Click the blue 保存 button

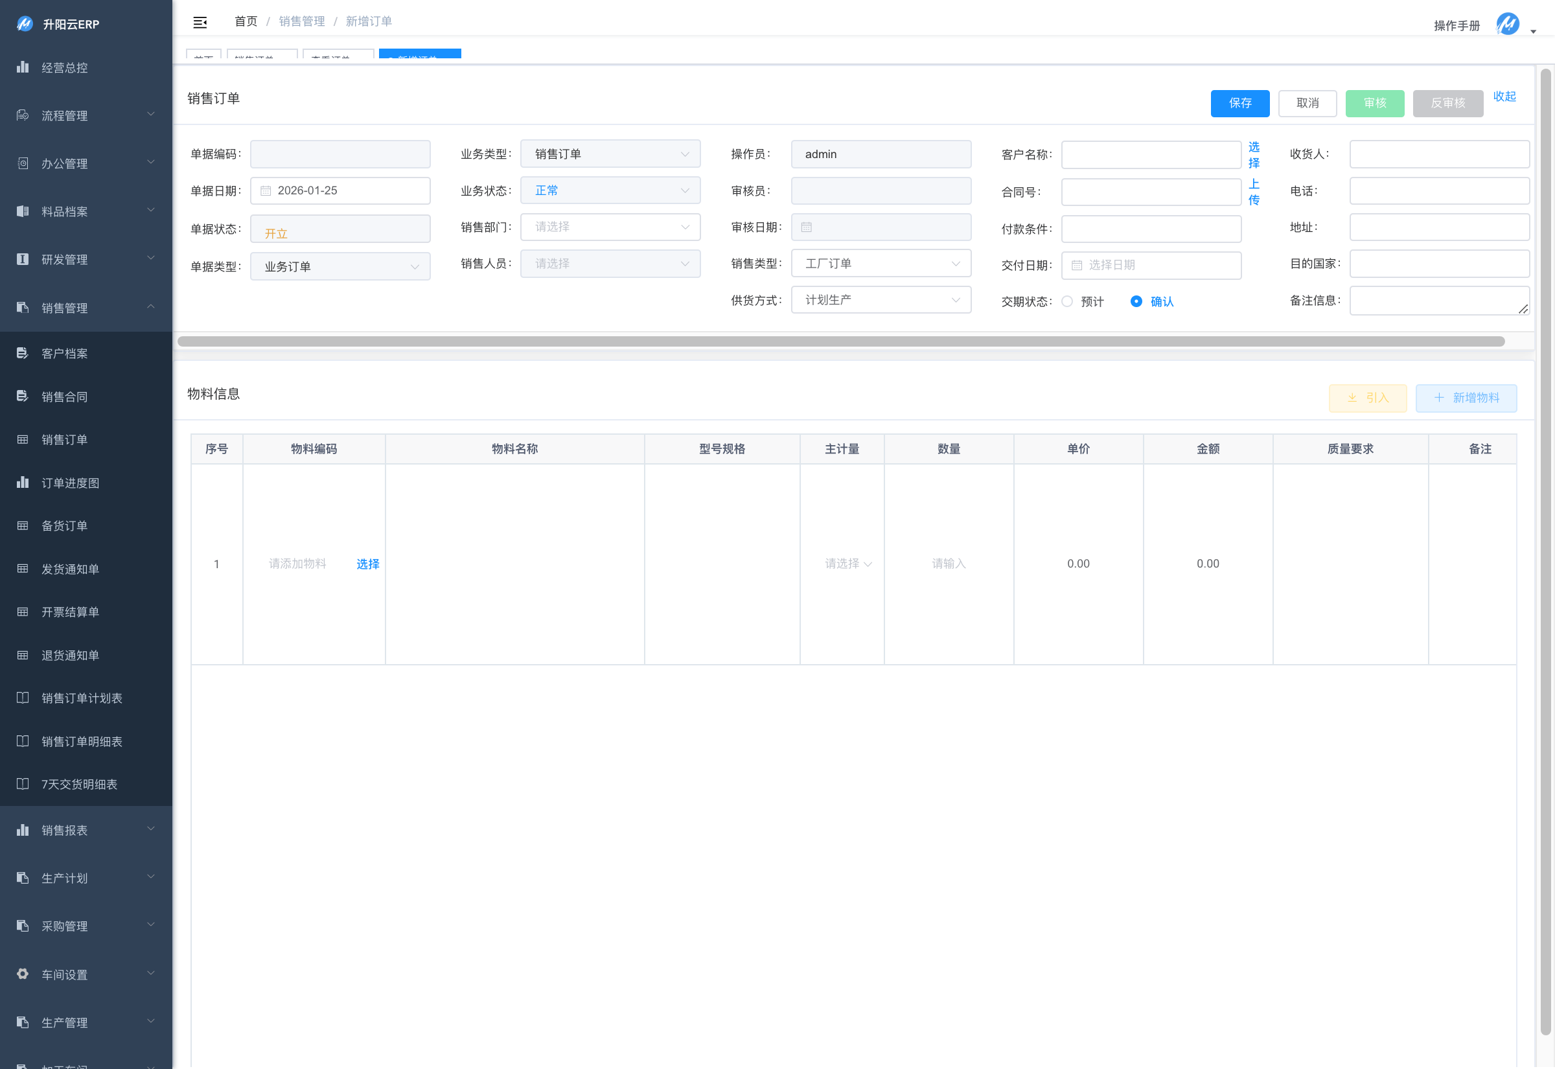click(1239, 103)
